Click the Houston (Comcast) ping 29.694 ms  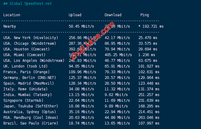coord(148,49)
